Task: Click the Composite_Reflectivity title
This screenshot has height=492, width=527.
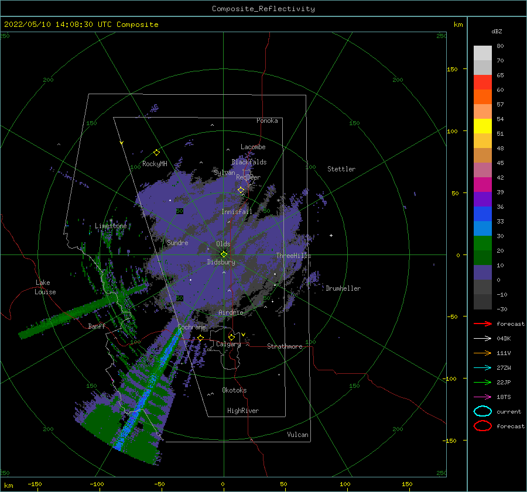Action: tap(263, 9)
